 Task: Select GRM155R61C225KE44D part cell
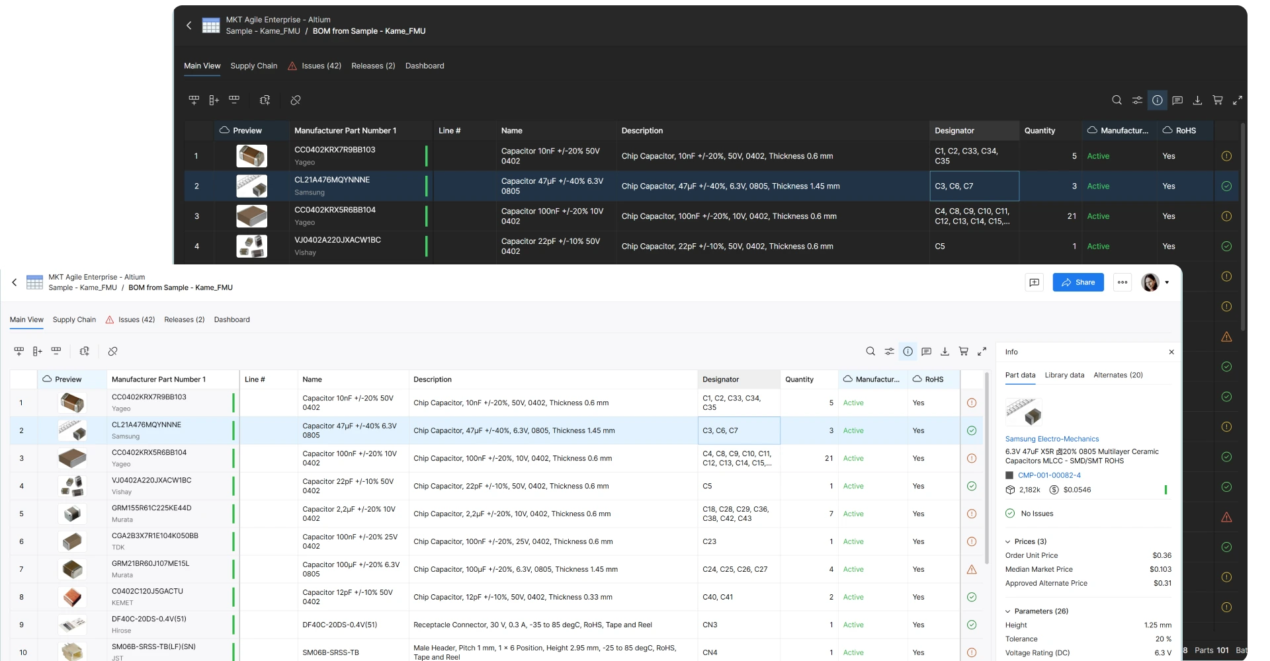pos(173,514)
